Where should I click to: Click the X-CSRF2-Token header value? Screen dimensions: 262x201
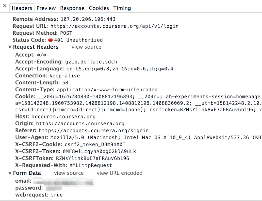pyautogui.click(x=99, y=152)
